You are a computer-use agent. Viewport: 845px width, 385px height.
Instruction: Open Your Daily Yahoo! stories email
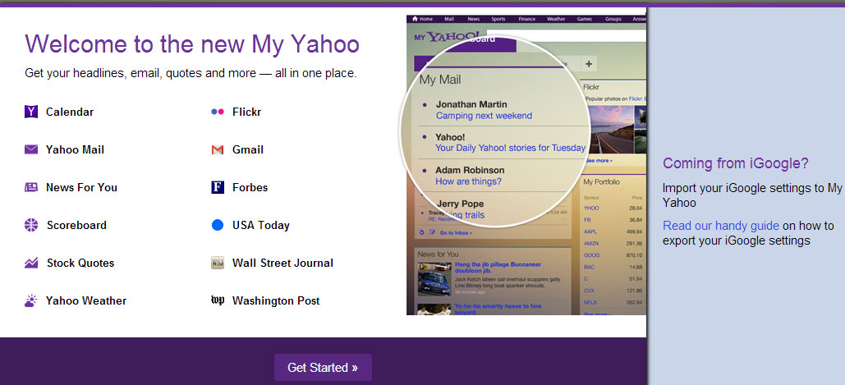[510, 148]
